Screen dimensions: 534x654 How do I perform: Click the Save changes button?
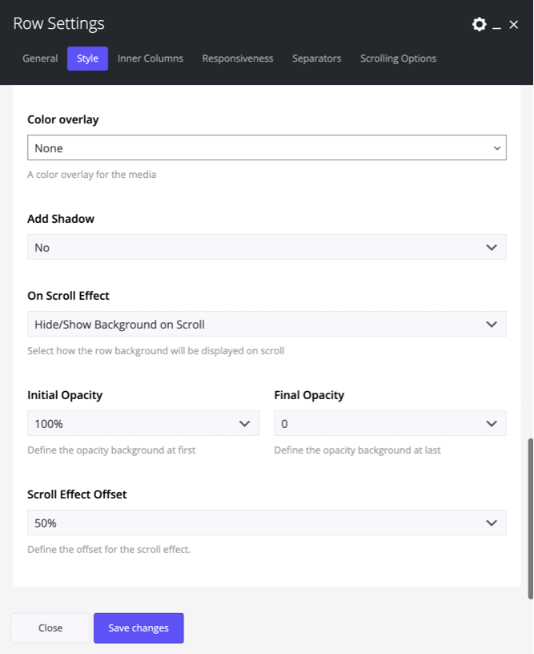click(139, 628)
